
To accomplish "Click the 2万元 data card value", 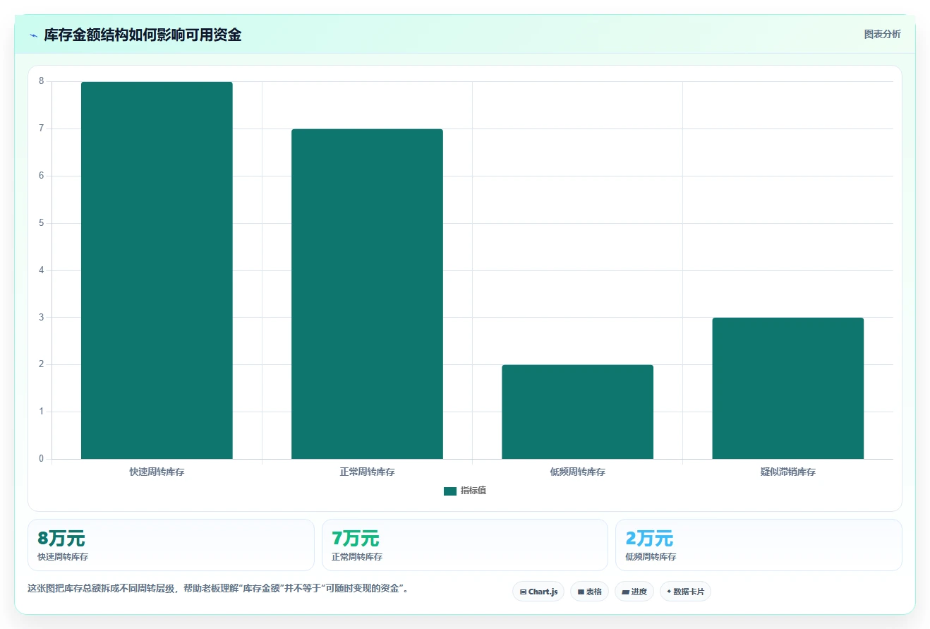I will (x=649, y=539).
